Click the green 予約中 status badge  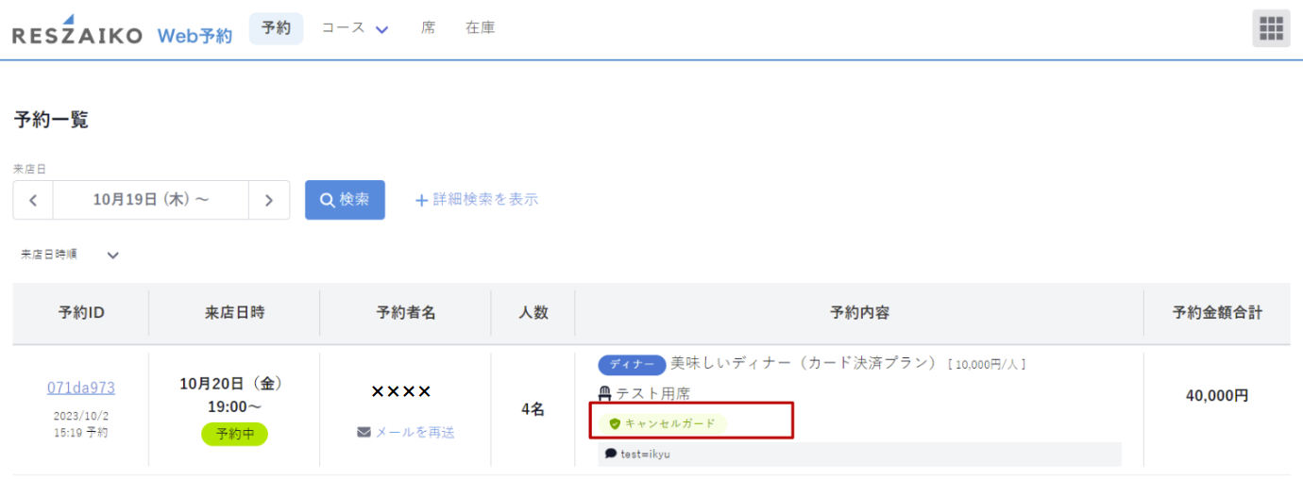[234, 434]
